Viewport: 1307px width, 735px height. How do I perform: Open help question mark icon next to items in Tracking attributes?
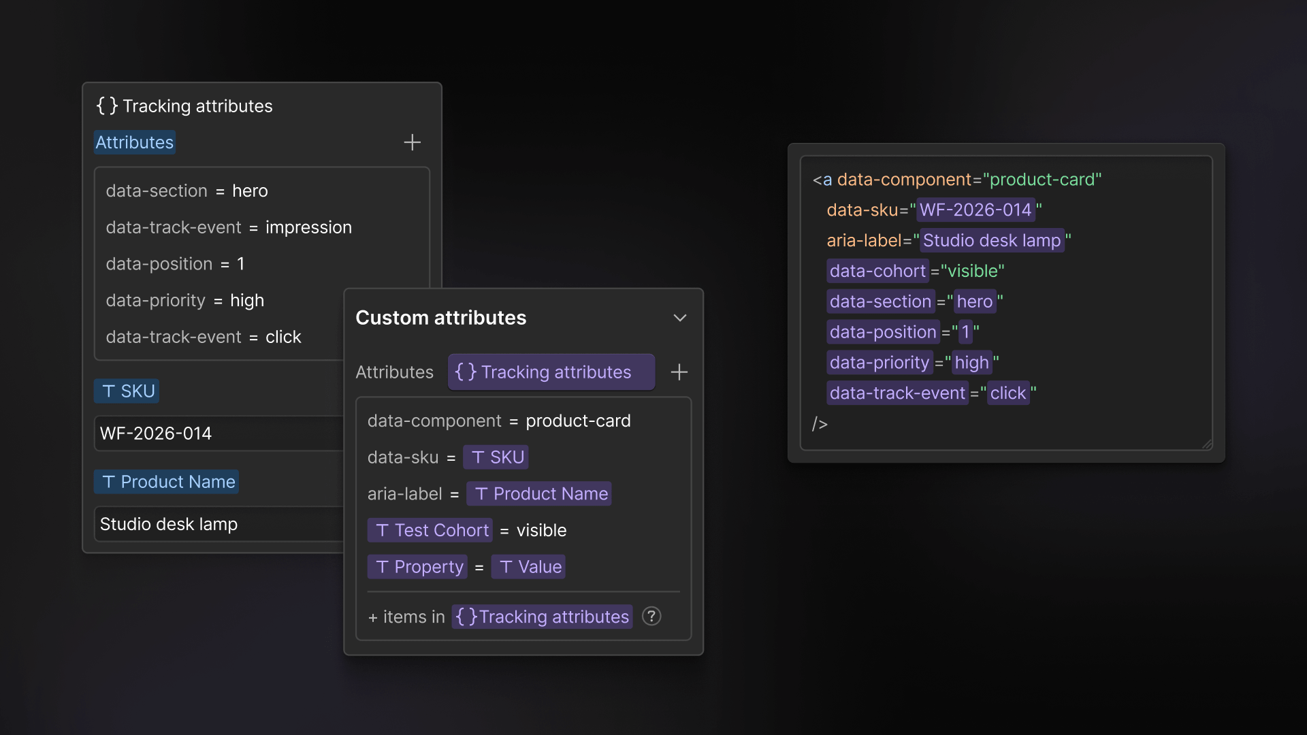tap(651, 616)
